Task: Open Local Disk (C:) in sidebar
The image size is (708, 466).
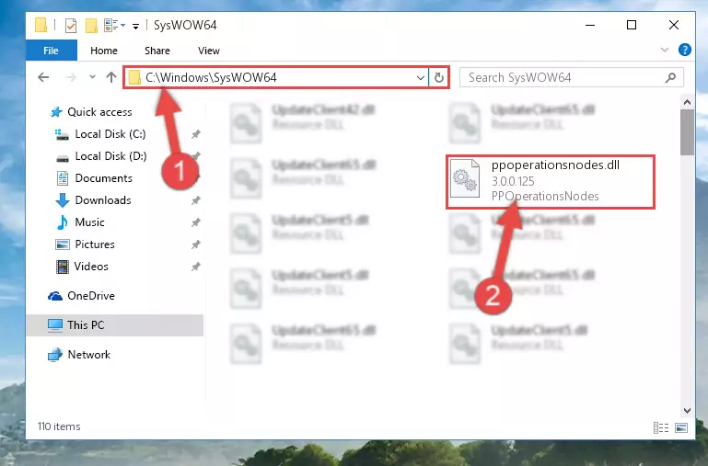Action: [110, 134]
